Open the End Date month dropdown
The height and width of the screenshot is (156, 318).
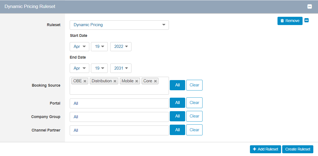coord(79,68)
